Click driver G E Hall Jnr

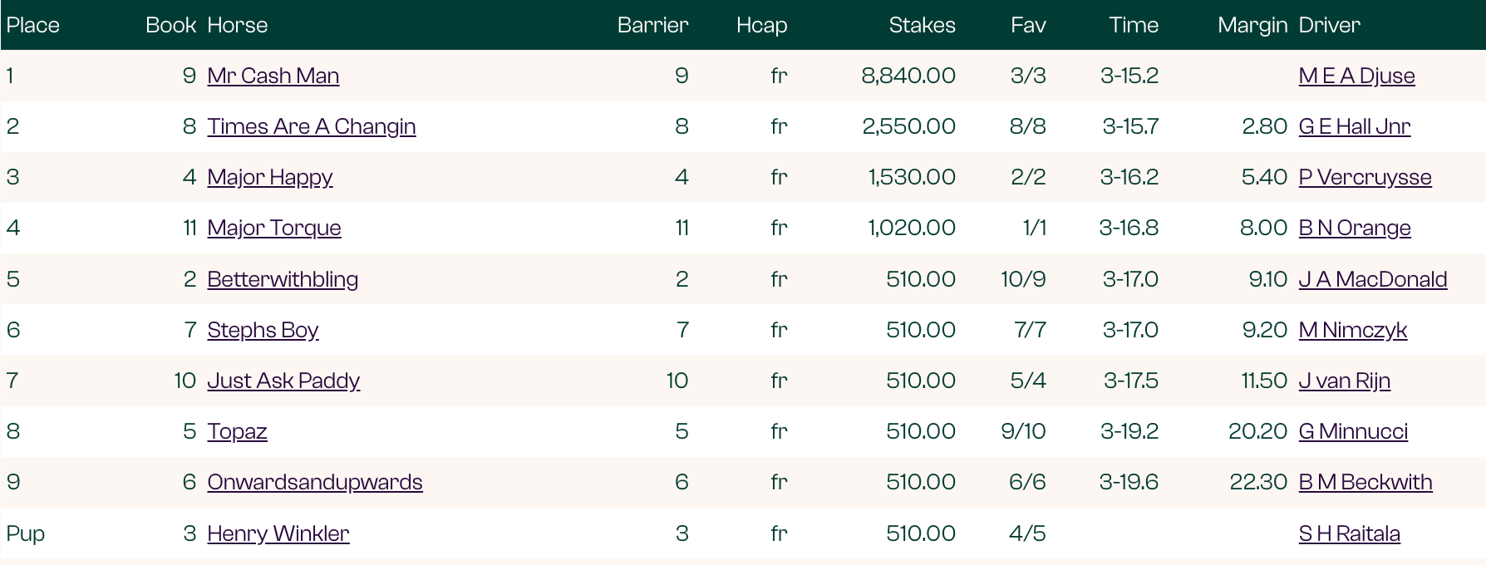click(x=1354, y=126)
